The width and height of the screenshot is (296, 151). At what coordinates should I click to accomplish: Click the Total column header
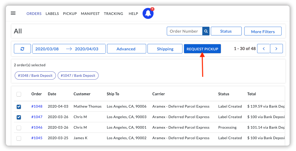252,94
